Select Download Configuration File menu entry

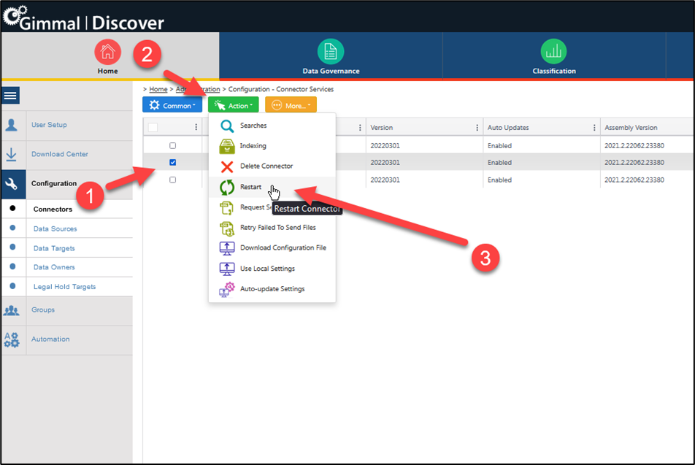283,248
